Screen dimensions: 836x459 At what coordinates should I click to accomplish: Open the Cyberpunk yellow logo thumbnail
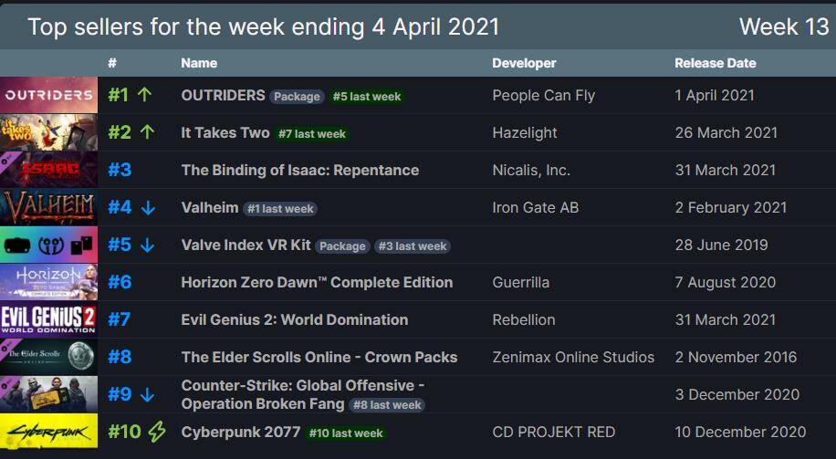pos(48,432)
